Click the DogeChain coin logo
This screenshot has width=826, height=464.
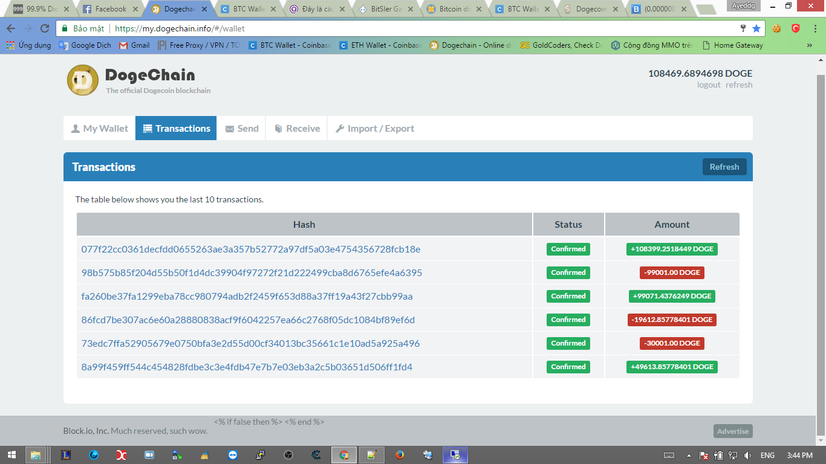(82, 80)
